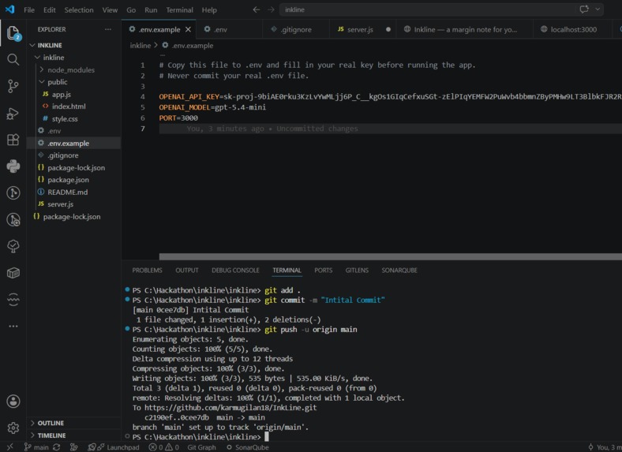The image size is (622, 452).
Task: Open Explorer views and more actions ellipsis
Action: (108, 29)
